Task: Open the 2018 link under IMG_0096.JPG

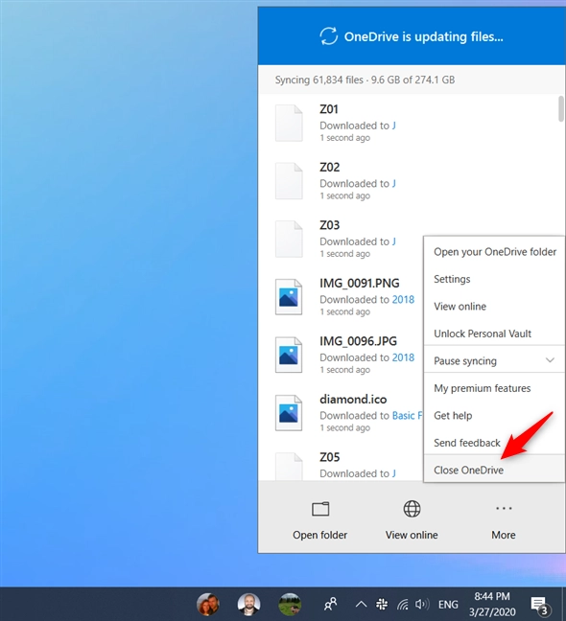Action: point(403,357)
